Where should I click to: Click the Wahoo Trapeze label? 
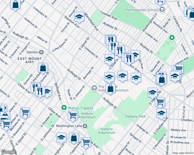(x=81, y=108)
